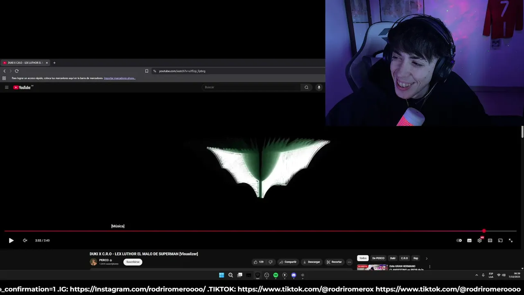524x295 pixels.
Task: Like the video with the thumbs up
Action: tap(258, 262)
